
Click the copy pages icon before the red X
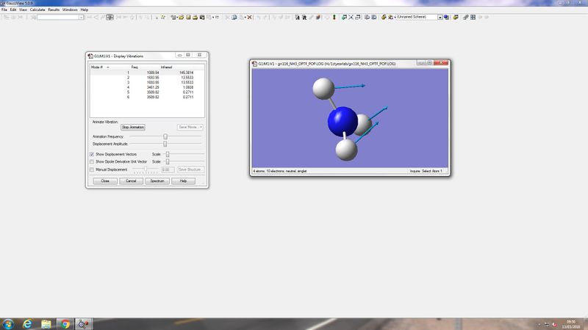234,17
